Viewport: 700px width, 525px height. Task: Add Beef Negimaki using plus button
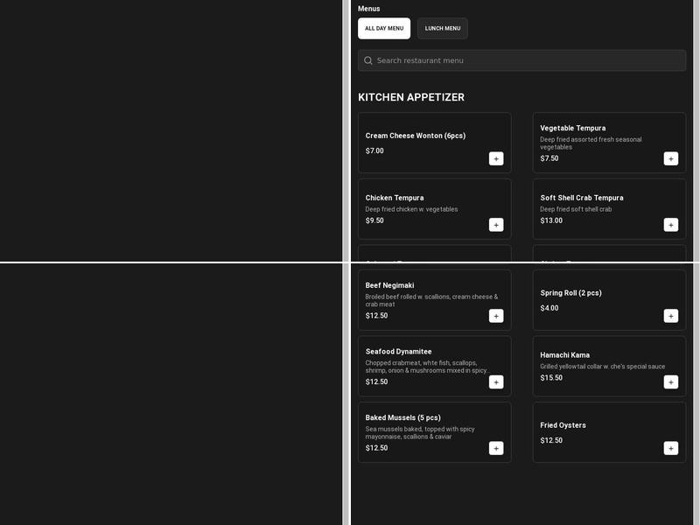point(496,316)
